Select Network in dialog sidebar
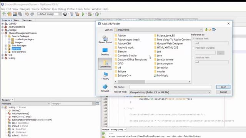246x138 pixels. [105, 88]
